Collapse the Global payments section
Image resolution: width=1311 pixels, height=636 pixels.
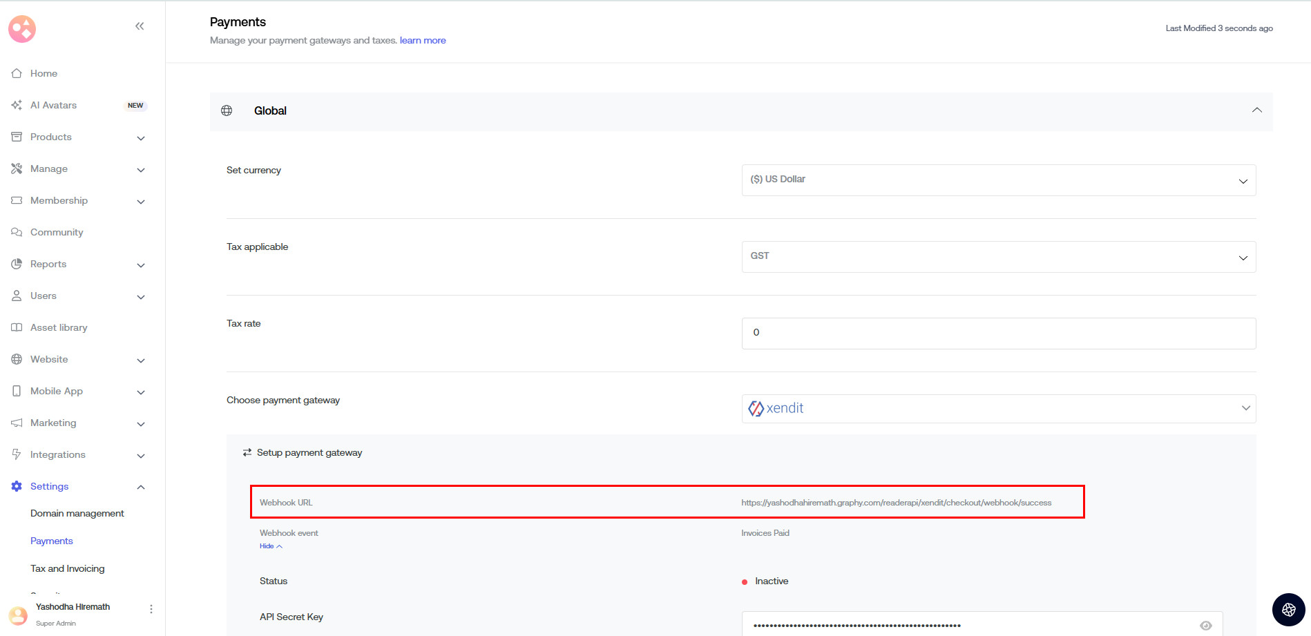click(1256, 110)
